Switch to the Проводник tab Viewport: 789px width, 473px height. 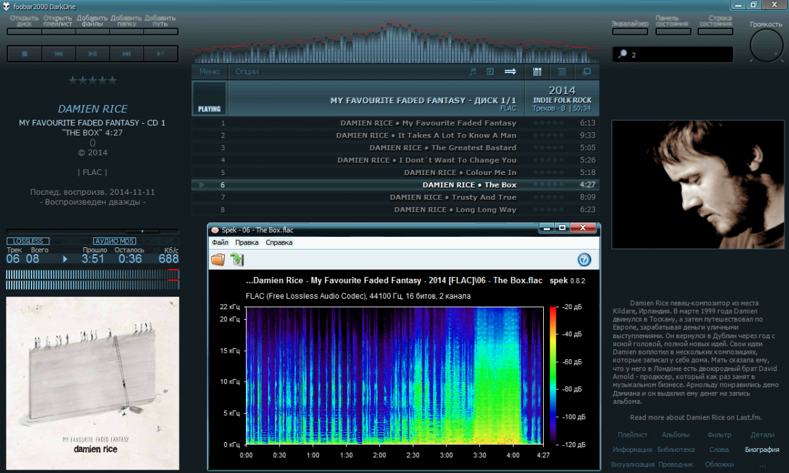pyautogui.click(x=676, y=464)
